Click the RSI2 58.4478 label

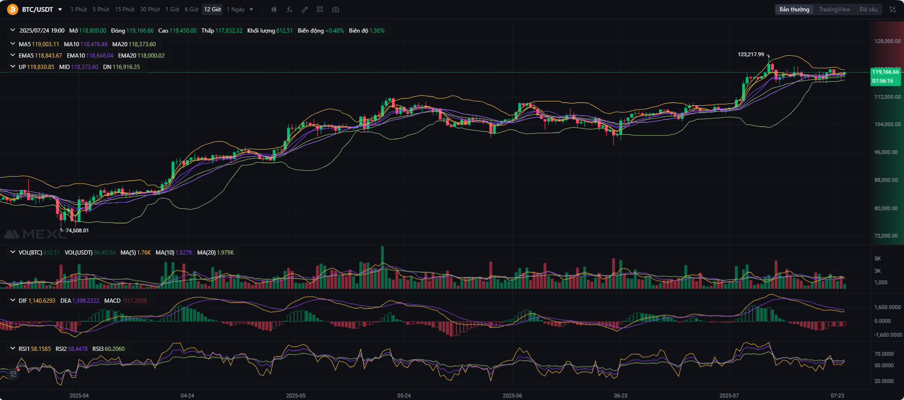pyautogui.click(x=72, y=349)
